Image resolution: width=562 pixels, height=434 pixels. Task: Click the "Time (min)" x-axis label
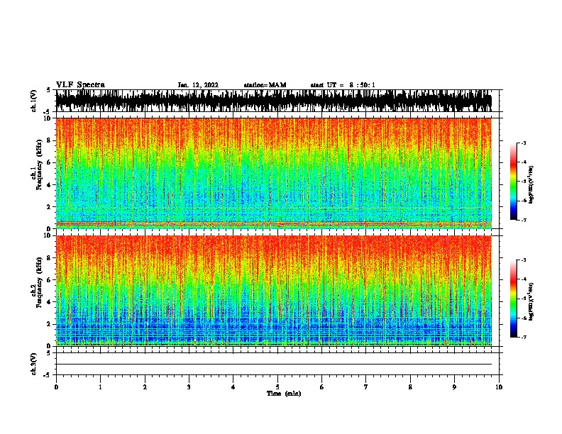click(x=284, y=394)
